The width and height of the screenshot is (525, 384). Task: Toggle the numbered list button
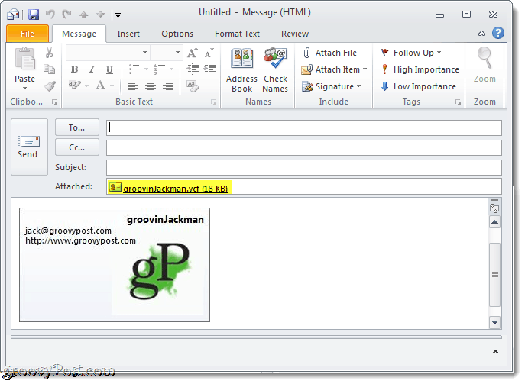point(160,69)
